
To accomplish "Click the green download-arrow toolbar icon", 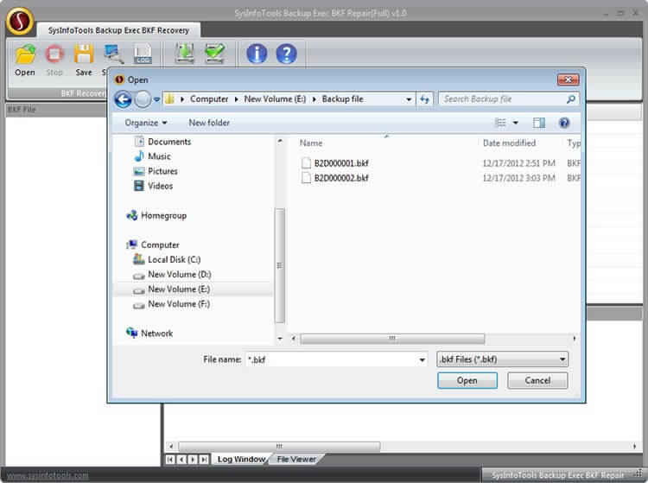I will tap(184, 54).
